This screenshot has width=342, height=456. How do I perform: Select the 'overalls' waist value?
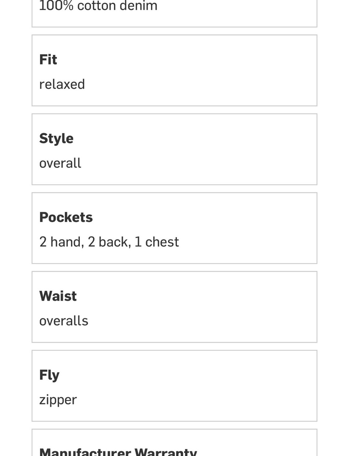[64, 321]
